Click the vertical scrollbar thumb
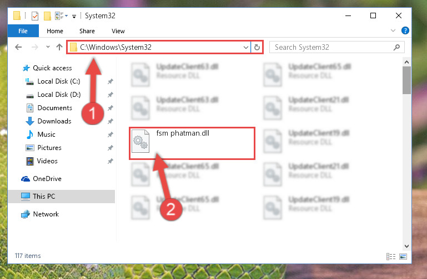This screenshot has width=427, height=279. (x=406, y=80)
